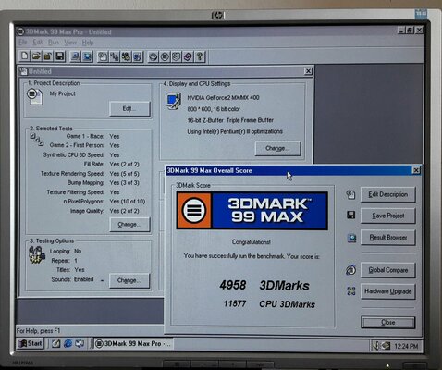Click the Game 1 - Race row
Screen dimensions: 442x370
92,136
